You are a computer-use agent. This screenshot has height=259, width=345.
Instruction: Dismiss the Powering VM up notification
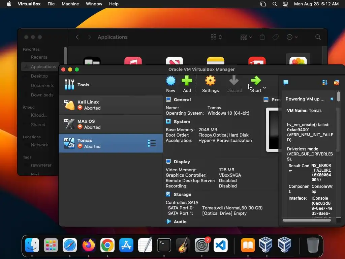[x=332, y=99]
